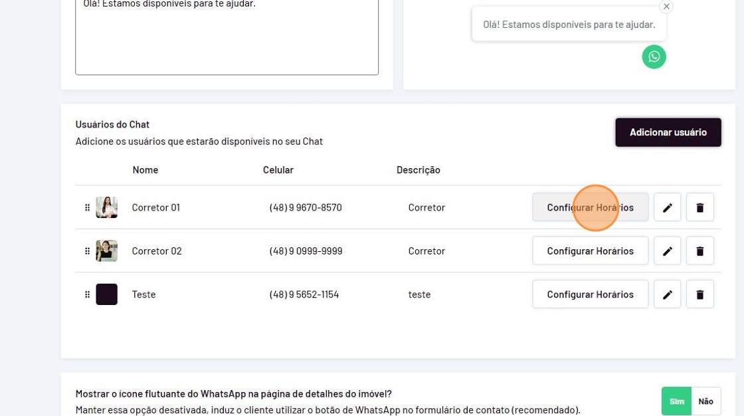Select Sim for floating WhatsApp icon
Image resolution: width=744 pixels, height=416 pixels.
676,401
